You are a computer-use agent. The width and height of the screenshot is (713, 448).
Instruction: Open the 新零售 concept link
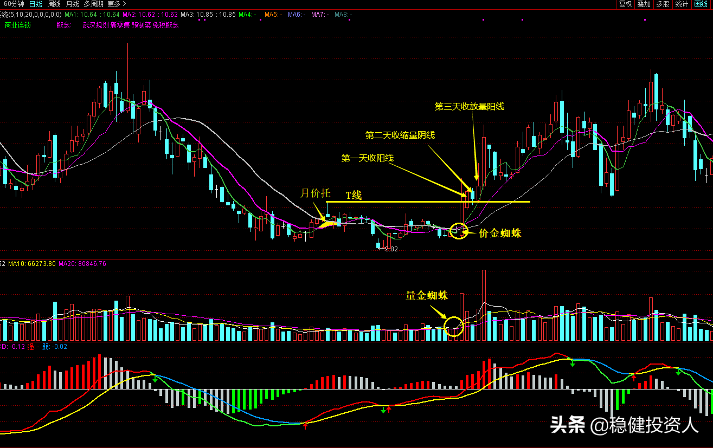pyautogui.click(x=120, y=25)
